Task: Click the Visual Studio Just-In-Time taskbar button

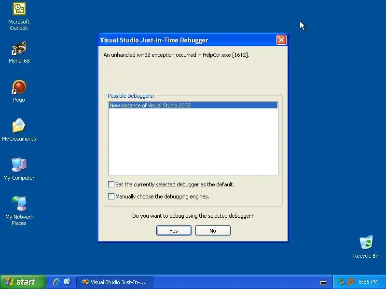Action: [x=115, y=282]
